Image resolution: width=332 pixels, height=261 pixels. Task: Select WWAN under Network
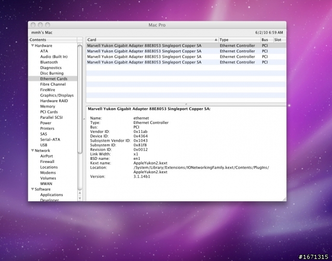(46, 184)
